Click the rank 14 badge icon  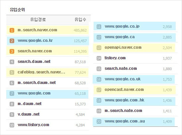[x=99, y=58]
